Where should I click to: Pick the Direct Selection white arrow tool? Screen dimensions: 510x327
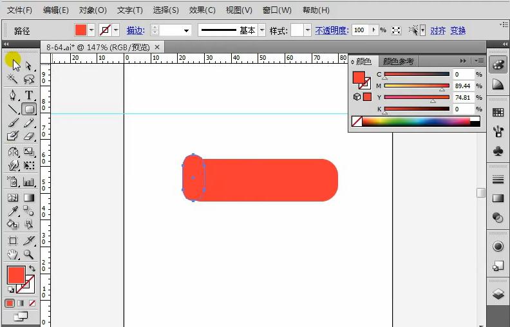click(x=29, y=65)
